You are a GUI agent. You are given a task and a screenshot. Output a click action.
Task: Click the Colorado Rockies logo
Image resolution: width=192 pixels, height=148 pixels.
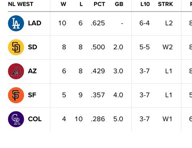(16, 119)
